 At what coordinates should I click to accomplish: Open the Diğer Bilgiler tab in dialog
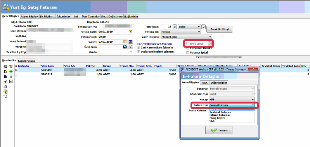tap(219, 83)
